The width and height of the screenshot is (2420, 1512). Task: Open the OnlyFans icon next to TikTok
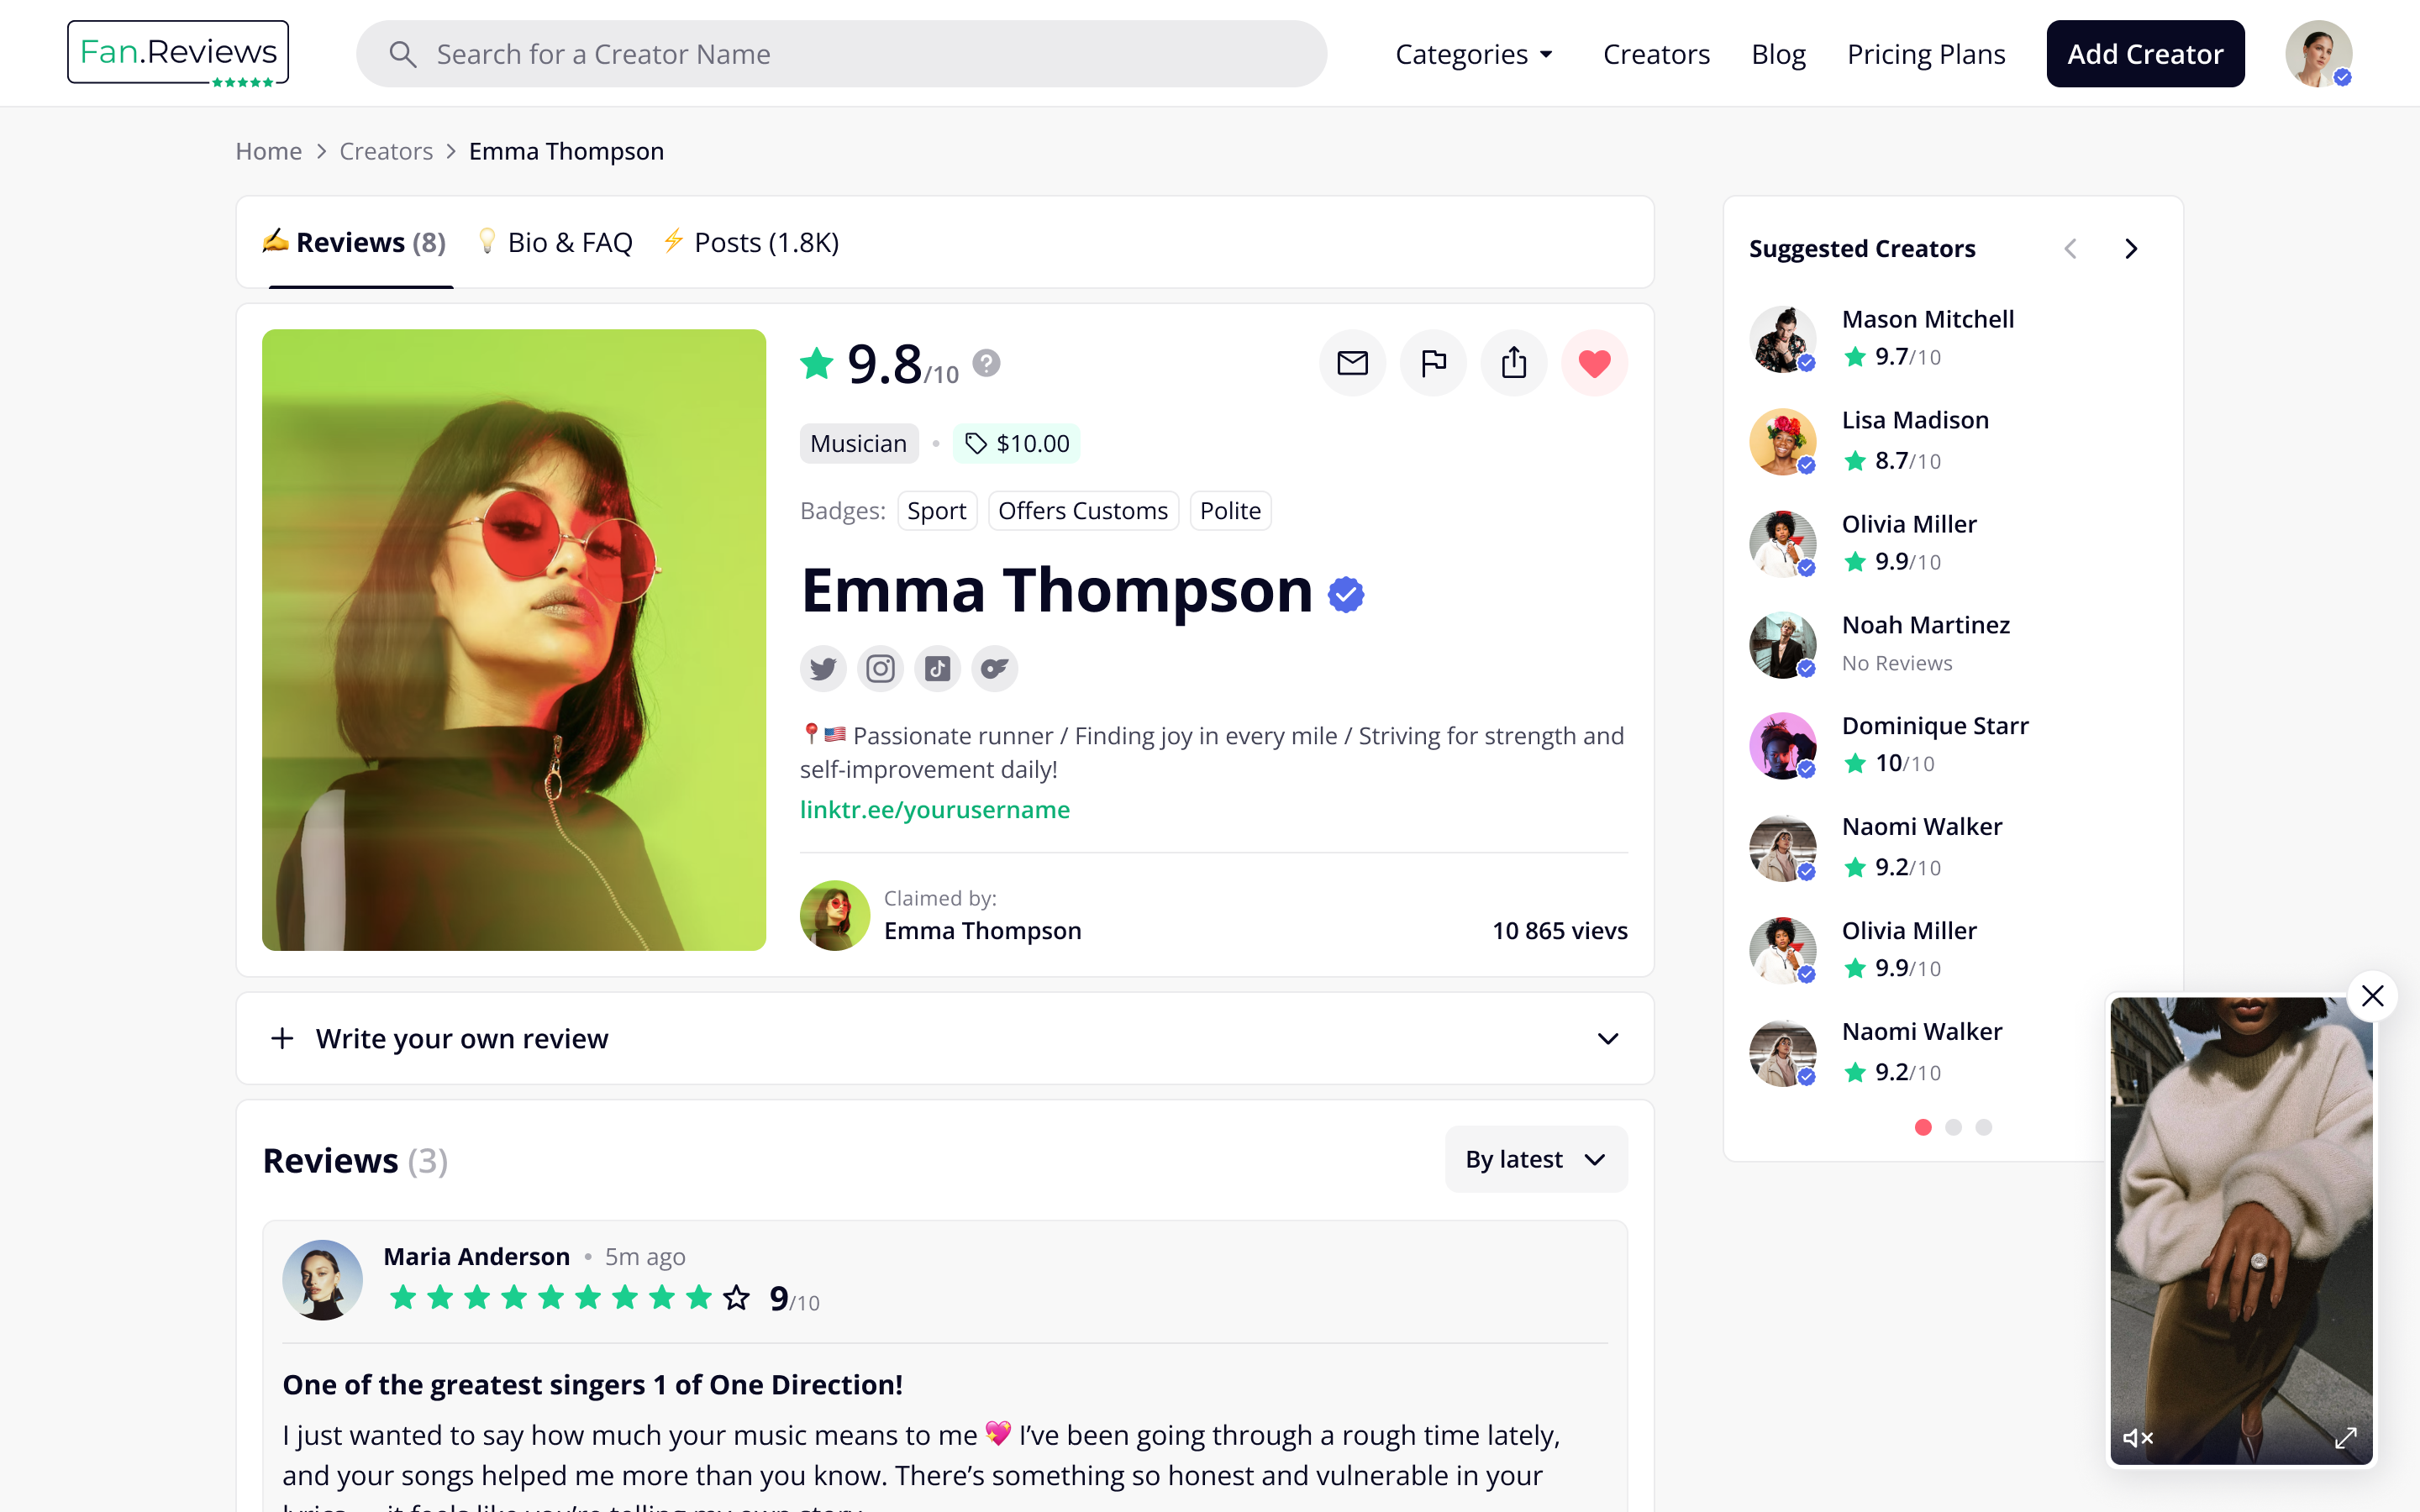click(994, 668)
